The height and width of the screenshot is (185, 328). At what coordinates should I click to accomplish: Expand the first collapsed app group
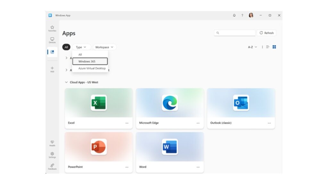point(66,58)
